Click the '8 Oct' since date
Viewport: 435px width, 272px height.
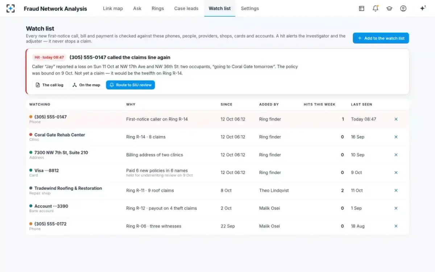click(x=226, y=190)
